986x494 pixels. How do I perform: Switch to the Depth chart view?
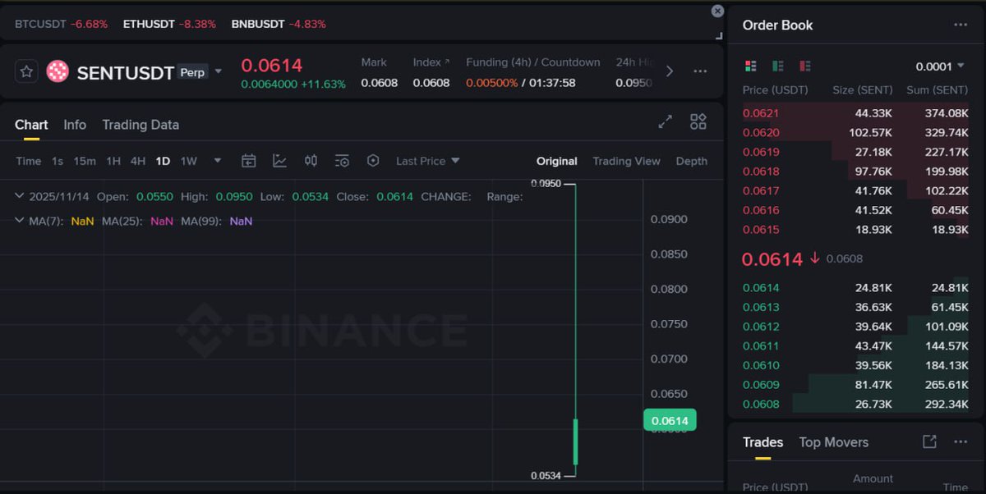coord(691,161)
